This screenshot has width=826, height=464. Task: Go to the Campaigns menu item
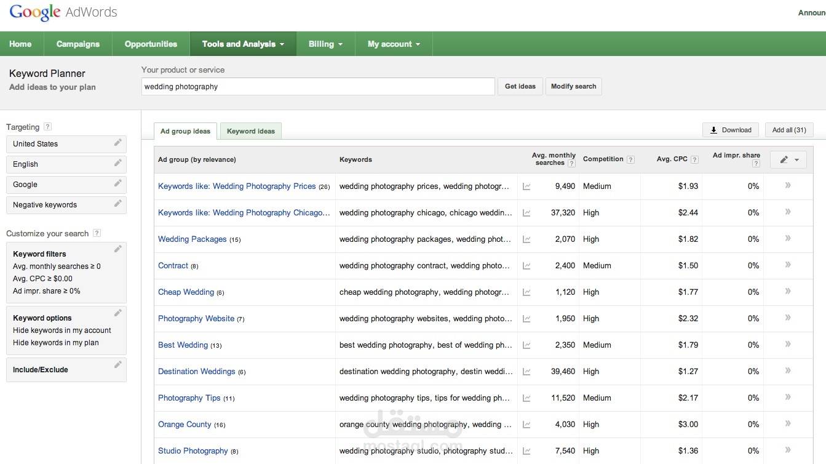point(78,44)
